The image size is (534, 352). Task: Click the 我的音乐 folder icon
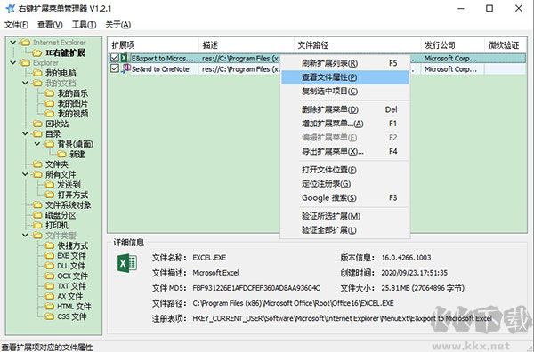49,93
